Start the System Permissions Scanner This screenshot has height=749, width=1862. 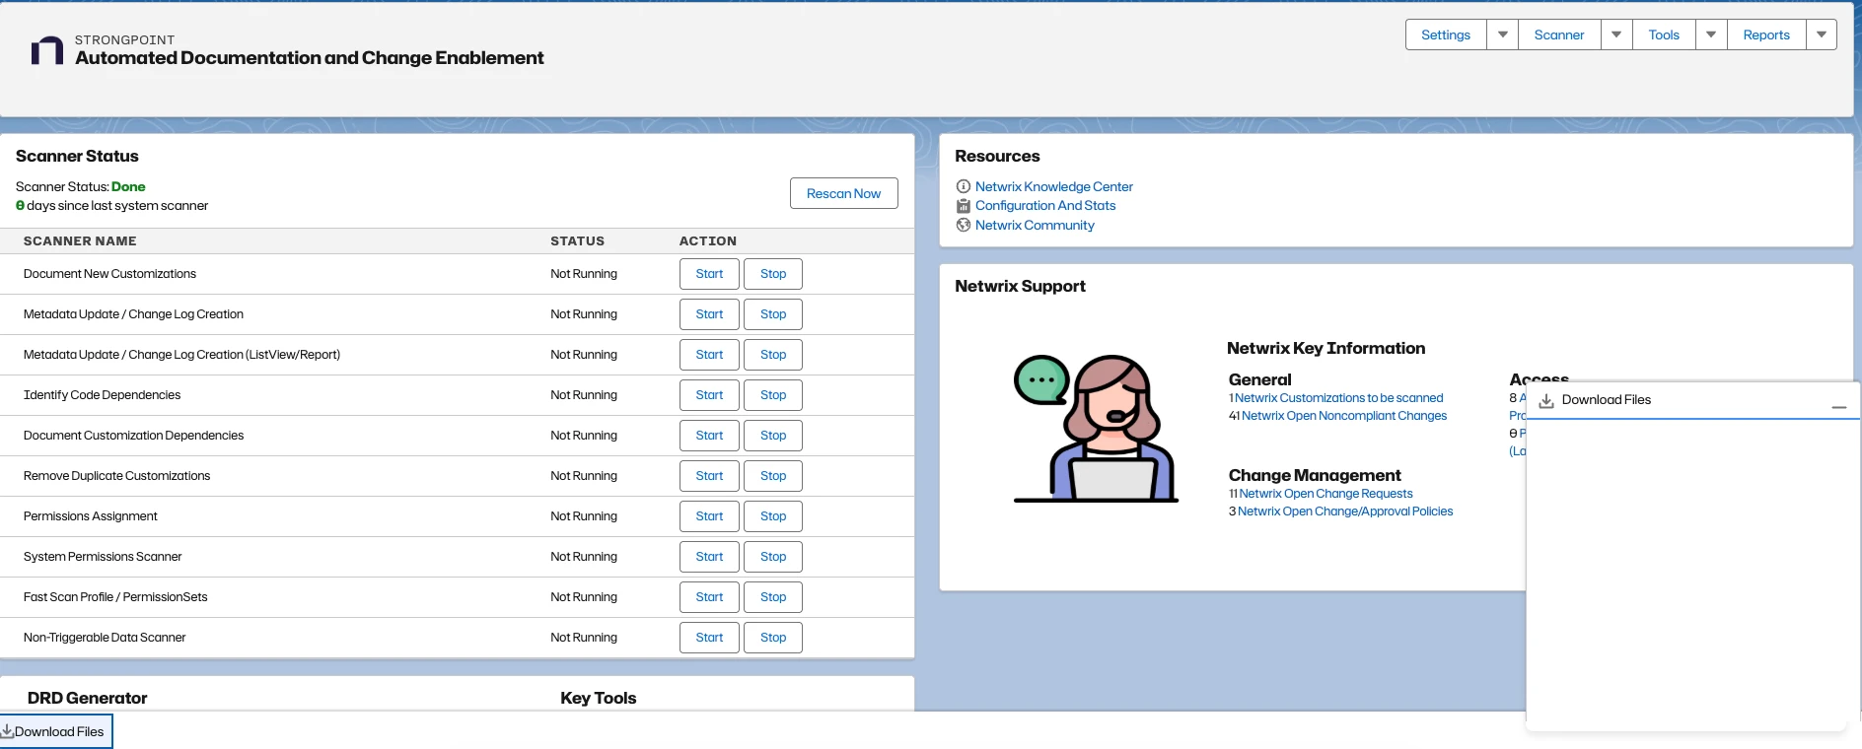click(x=709, y=557)
